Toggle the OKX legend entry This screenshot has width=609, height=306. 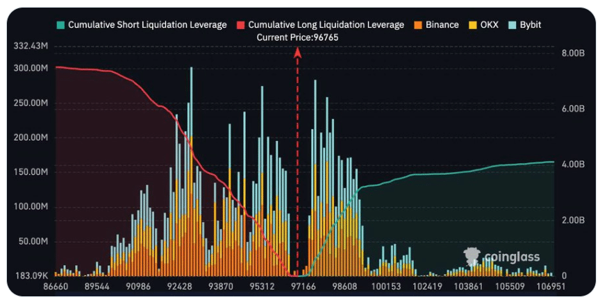pyautogui.click(x=483, y=25)
